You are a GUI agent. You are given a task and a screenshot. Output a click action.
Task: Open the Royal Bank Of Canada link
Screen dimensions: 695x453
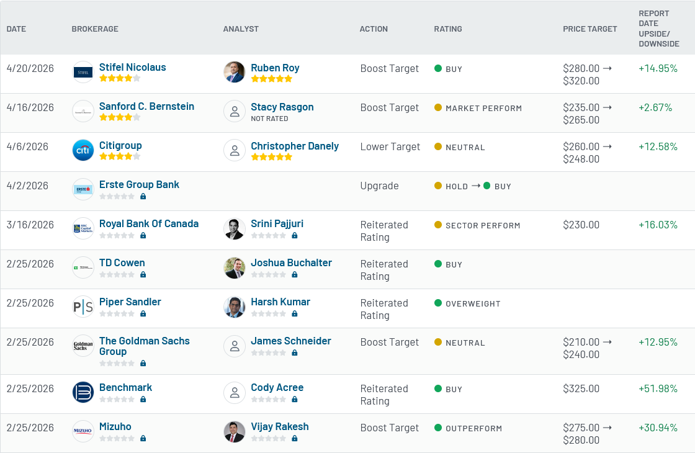tap(149, 223)
